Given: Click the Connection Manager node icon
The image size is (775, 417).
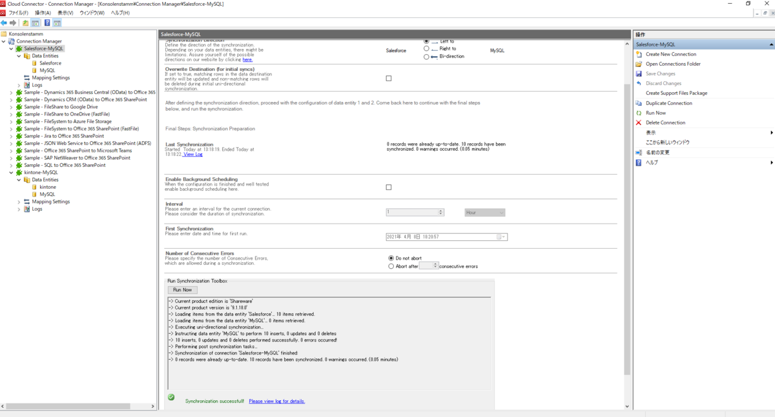Looking at the screenshot, I should (12, 41).
